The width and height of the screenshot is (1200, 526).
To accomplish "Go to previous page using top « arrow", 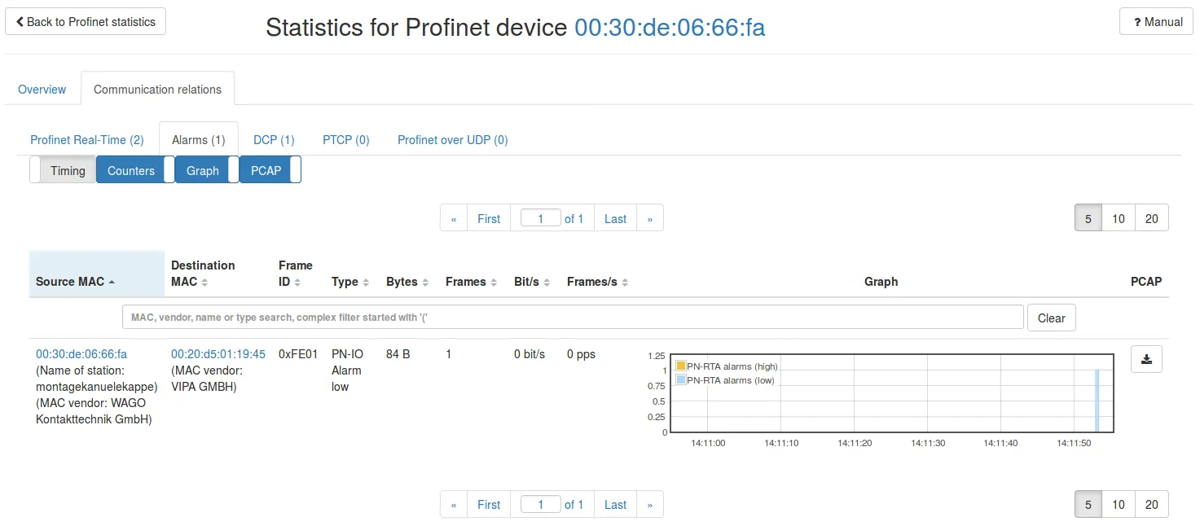I will [x=454, y=218].
